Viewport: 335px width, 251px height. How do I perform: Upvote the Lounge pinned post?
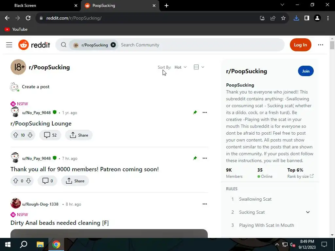coord(16,135)
